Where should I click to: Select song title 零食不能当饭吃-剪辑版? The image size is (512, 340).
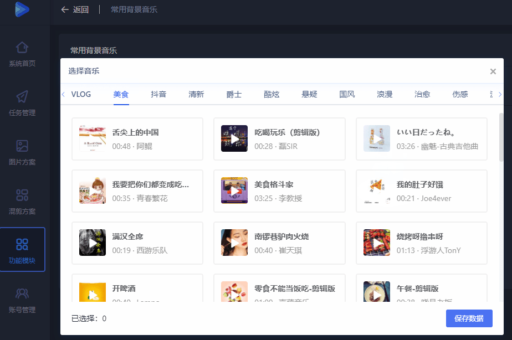pos(295,289)
